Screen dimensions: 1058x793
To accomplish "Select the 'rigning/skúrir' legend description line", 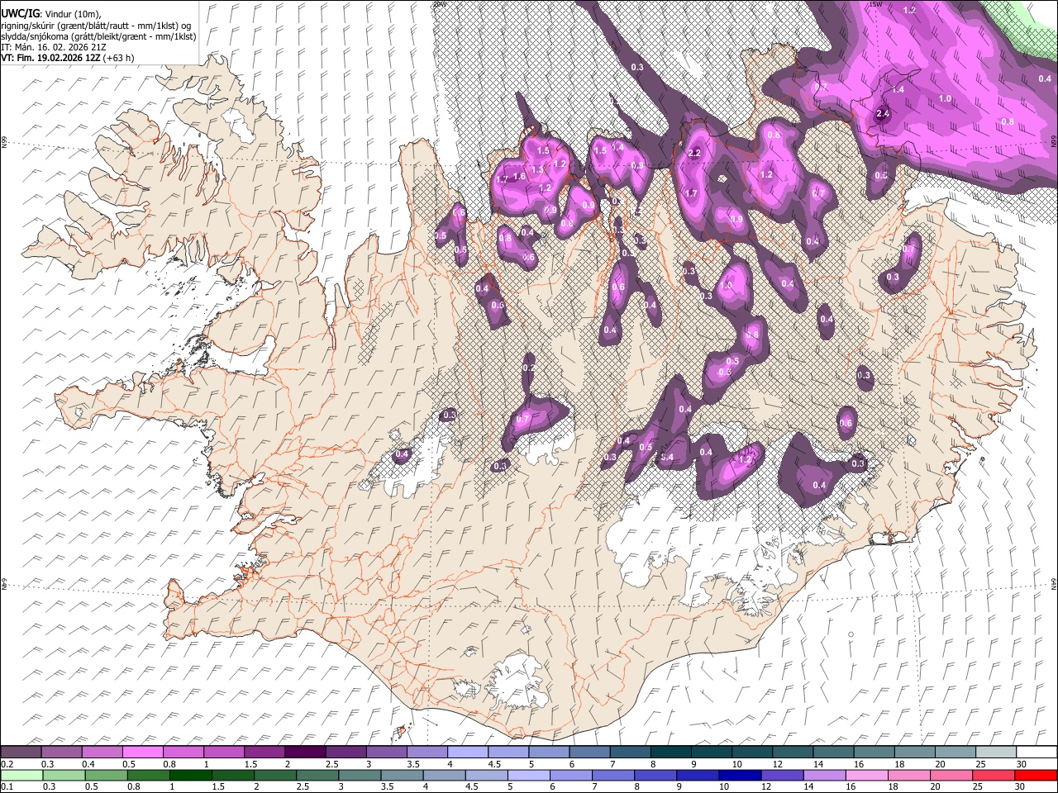I will pyautogui.click(x=96, y=26).
